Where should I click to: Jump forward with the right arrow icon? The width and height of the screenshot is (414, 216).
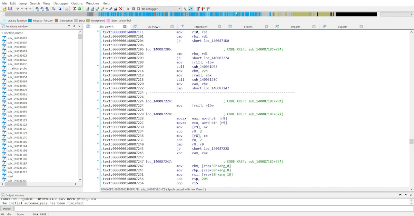pyautogui.click(x=26, y=9)
